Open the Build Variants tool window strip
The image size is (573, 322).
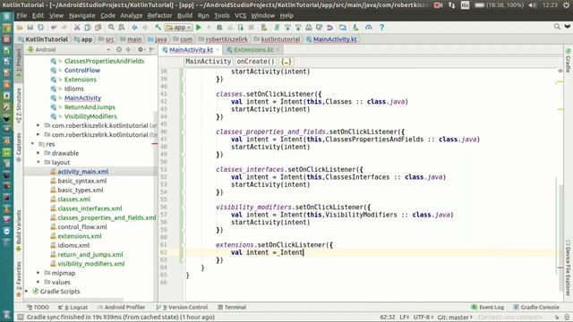tap(19, 230)
